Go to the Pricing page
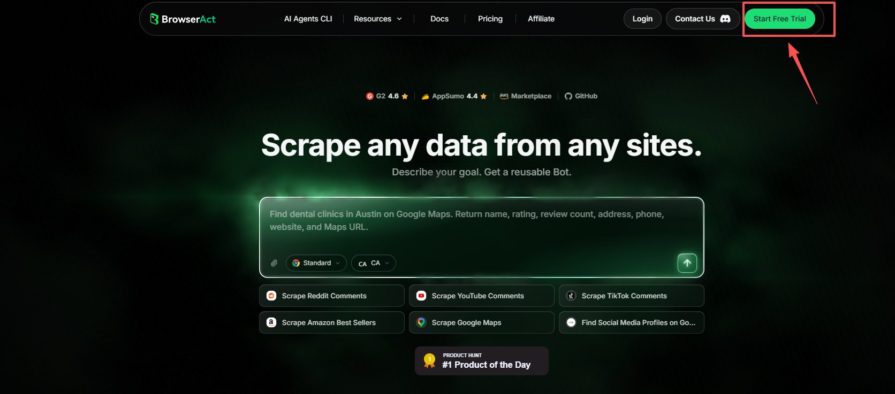Viewport: 895px width, 394px height. click(x=490, y=19)
